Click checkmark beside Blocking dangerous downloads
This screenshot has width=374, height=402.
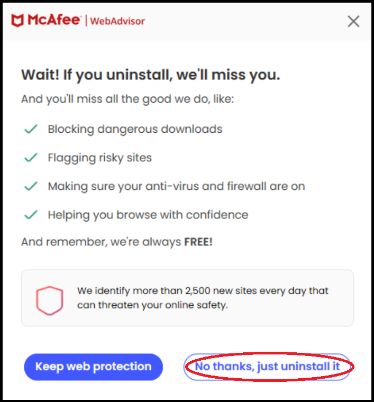click(31, 129)
